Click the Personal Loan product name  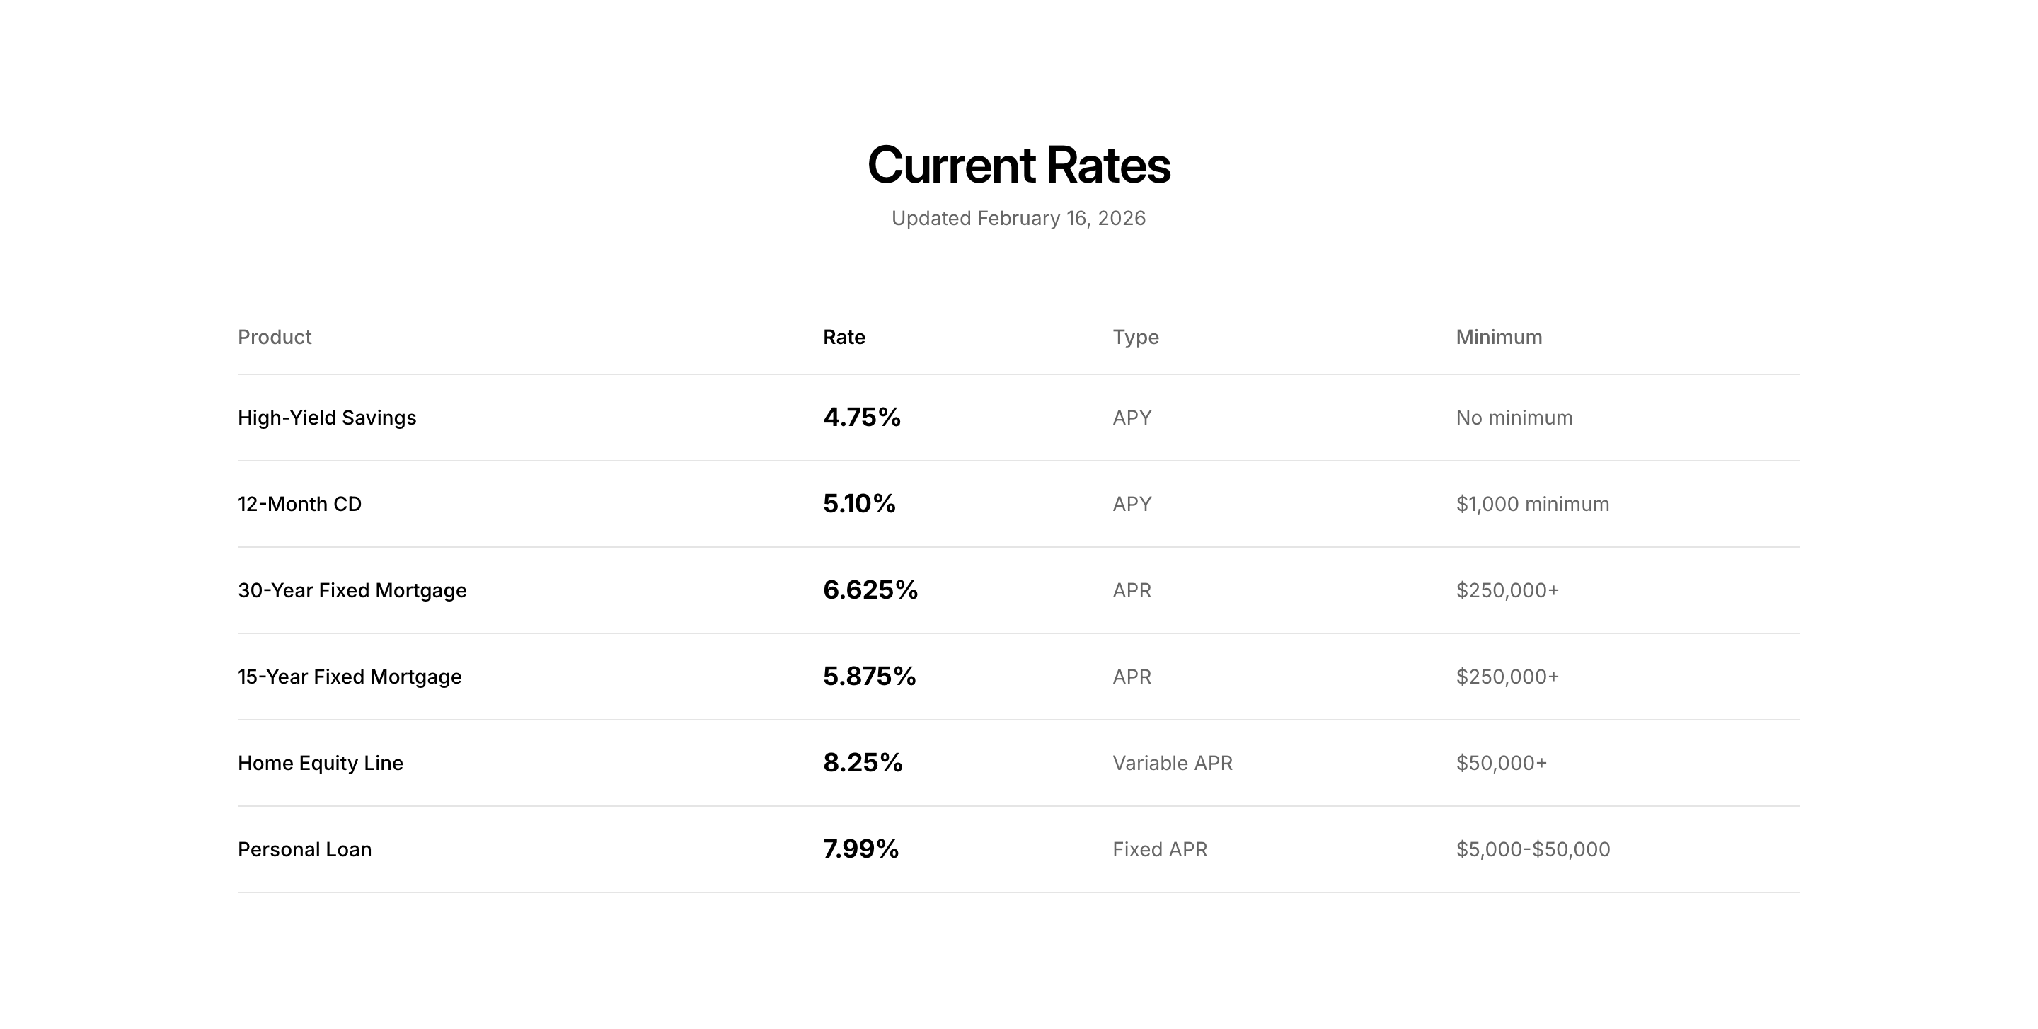304,849
